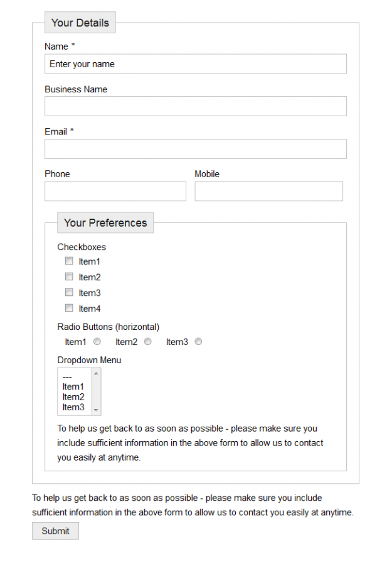Click the Business Name text field

pos(195,106)
